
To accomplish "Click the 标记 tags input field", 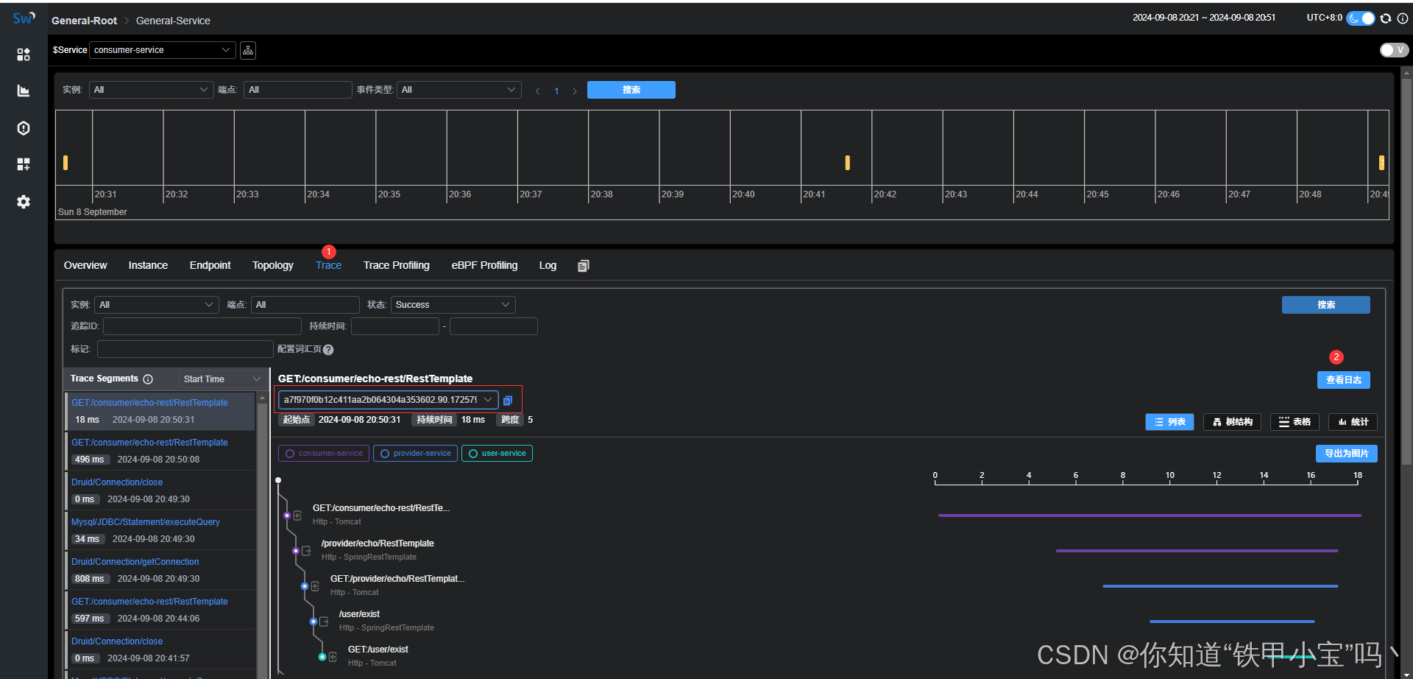I will [x=185, y=349].
